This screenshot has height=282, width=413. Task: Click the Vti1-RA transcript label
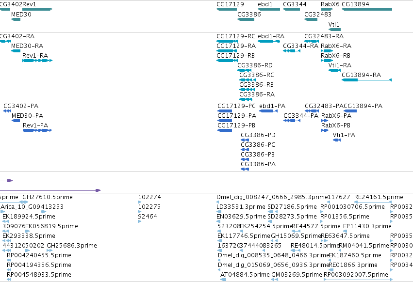pos(340,65)
